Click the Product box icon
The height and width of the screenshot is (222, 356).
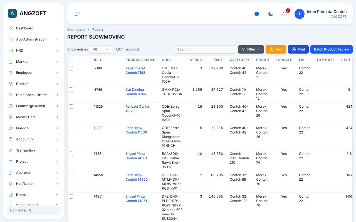tap(11, 84)
